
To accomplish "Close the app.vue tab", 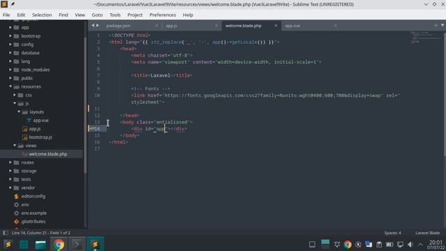I will click(x=335, y=26).
